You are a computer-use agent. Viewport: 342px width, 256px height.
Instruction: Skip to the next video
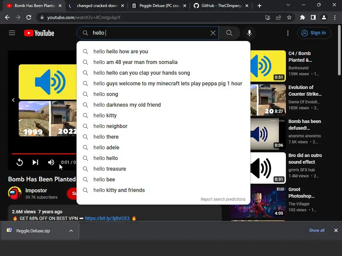pyautogui.click(x=35, y=162)
